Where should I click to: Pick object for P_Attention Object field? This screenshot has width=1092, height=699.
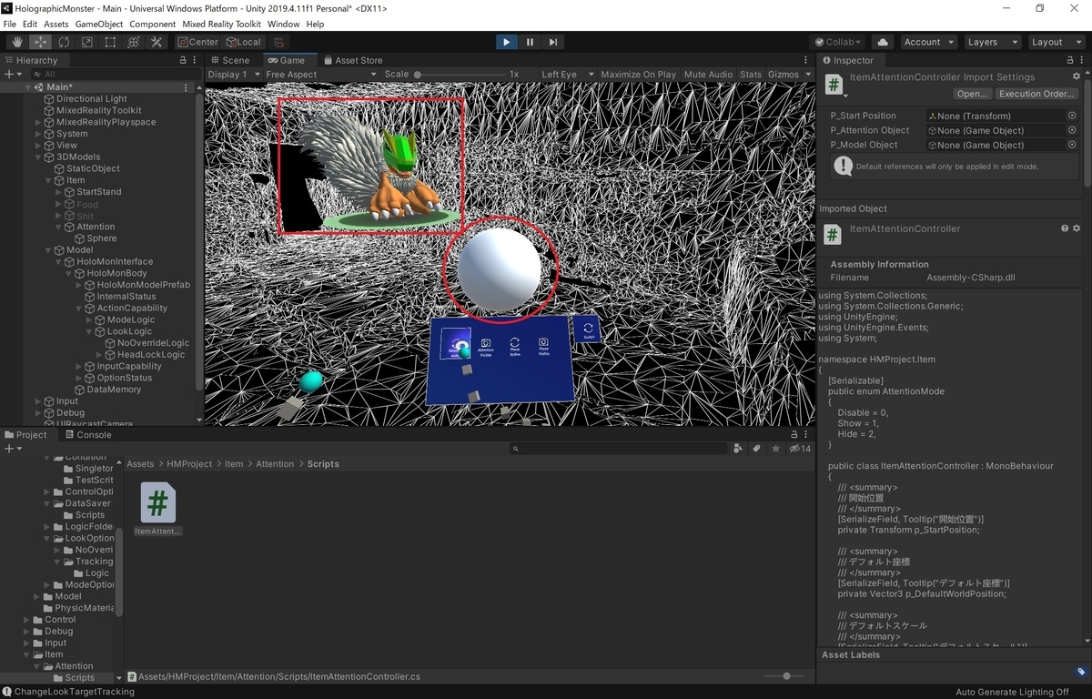click(1072, 130)
